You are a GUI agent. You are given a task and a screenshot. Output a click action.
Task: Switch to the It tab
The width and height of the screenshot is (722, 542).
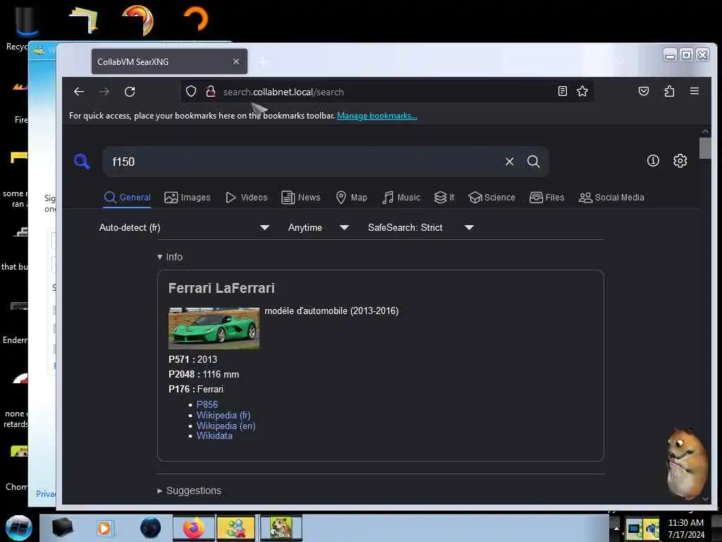pos(444,198)
